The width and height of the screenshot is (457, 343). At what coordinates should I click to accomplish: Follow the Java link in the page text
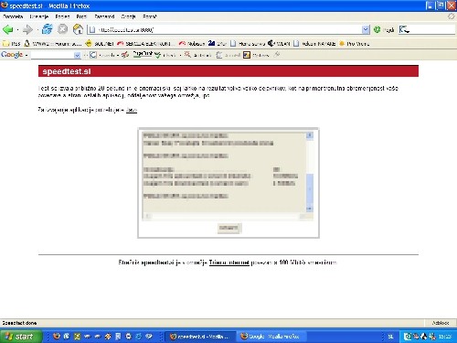click(132, 110)
